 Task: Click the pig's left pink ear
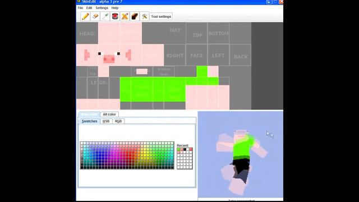coord(87,55)
